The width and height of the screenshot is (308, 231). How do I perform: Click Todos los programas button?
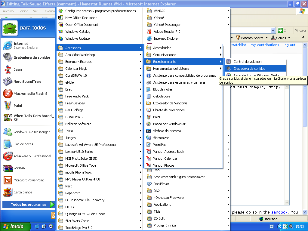coord(28,205)
